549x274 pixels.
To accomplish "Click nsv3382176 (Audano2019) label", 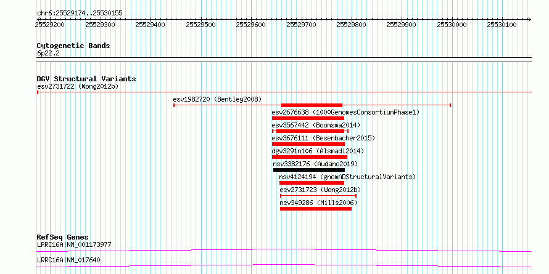I will (315, 164).
